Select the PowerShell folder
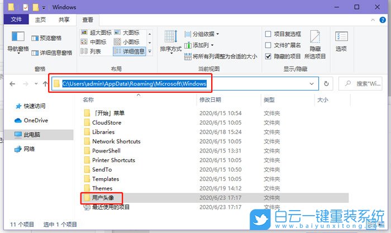The width and height of the screenshot is (391, 233). 106,151
